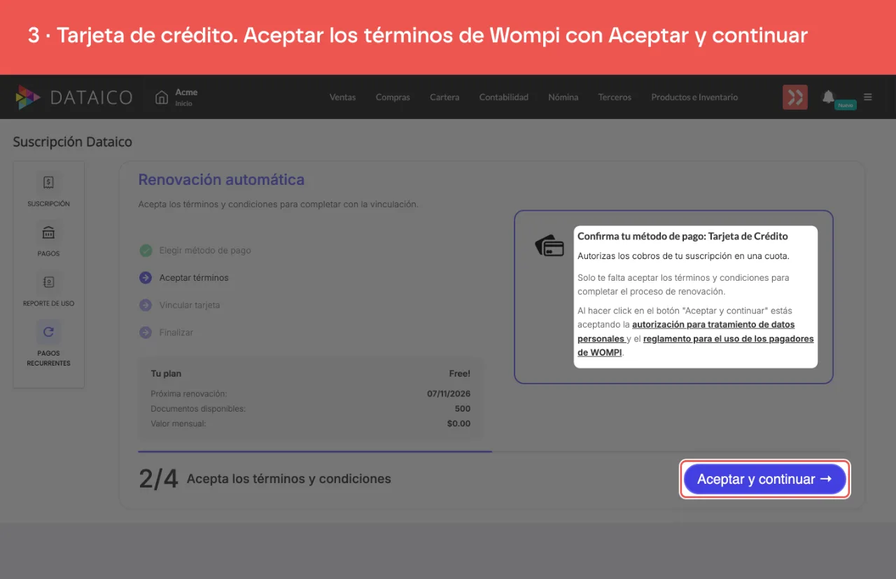Image resolution: width=896 pixels, height=579 pixels.
Task: Open the Acme home icon
Action: (162, 97)
